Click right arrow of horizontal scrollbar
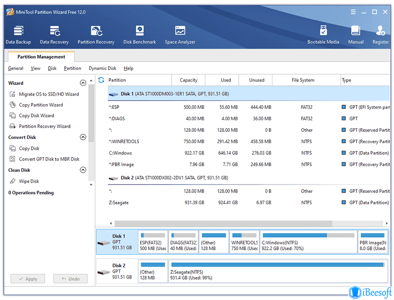The image size is (394, 300). click(386, 223)
